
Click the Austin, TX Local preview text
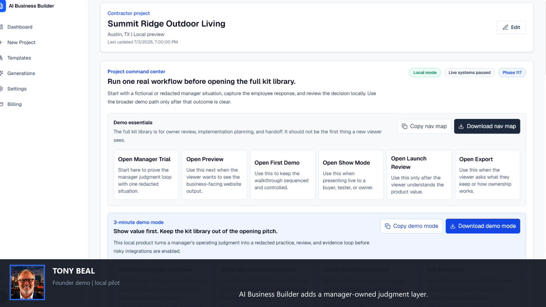136,34
